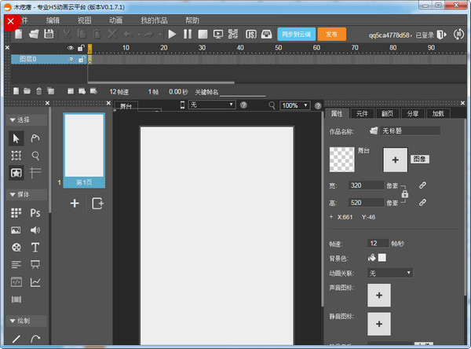Viewport: 471px width, 349px height.
Task: Toggle visibility eye of 图层0 layer
Action: 71,59
